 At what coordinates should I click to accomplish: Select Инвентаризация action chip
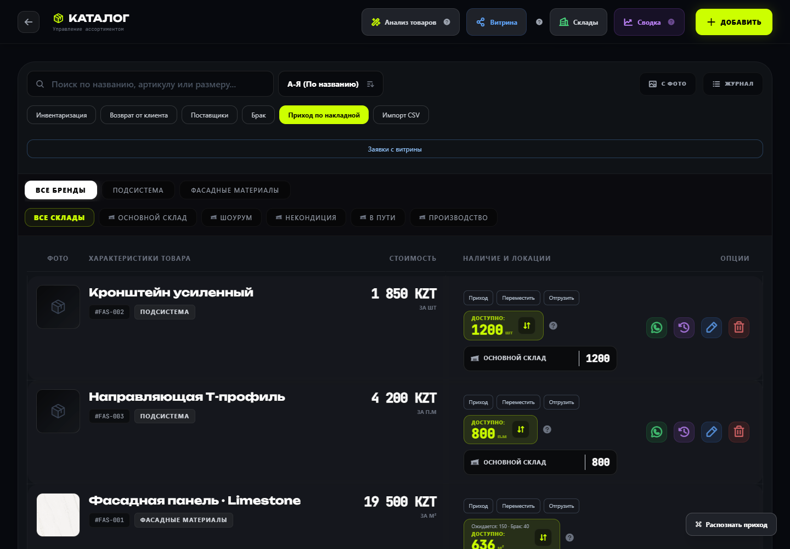coord(61,115)
